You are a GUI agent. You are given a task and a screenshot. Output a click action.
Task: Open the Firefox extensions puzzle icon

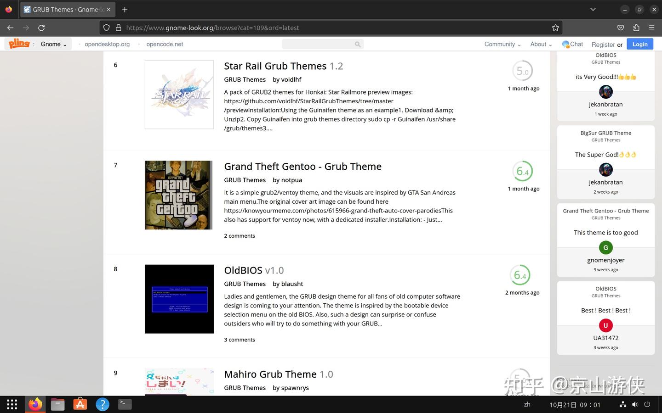(x=636, y=28)
